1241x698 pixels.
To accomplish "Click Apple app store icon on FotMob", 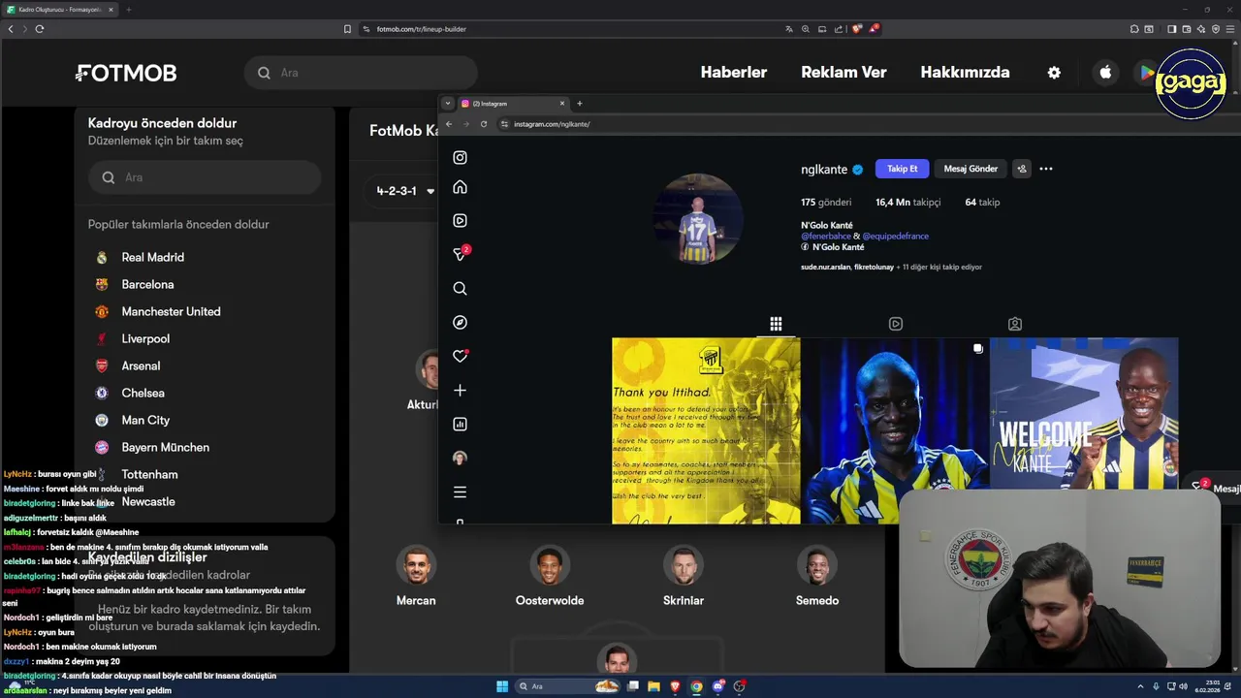I will tap(1105, 73).
